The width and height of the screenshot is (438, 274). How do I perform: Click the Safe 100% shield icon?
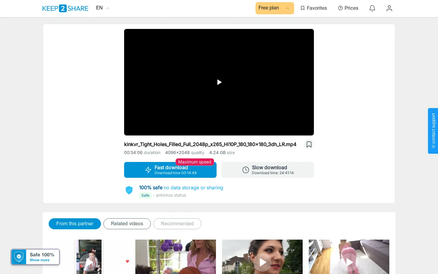19,257
